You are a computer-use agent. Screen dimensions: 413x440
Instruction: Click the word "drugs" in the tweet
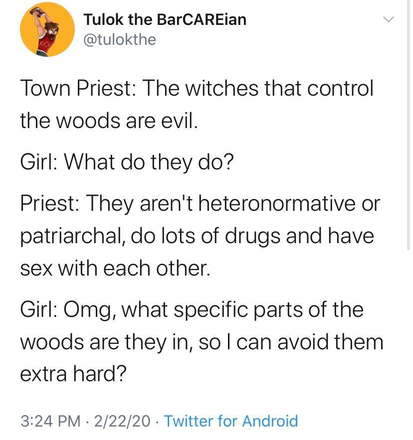[252, 235]
